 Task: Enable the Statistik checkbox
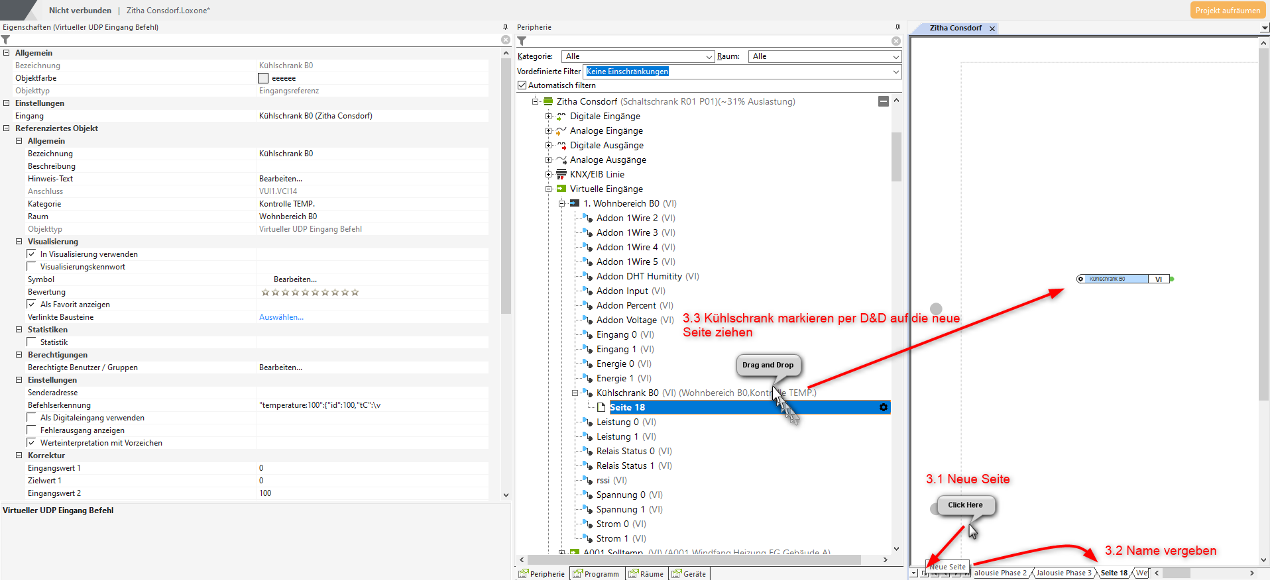(x=31, y=342)
